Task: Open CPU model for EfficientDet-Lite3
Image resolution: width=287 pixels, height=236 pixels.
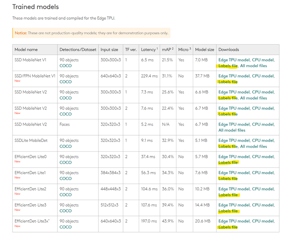Action: [x=263, y=205]
